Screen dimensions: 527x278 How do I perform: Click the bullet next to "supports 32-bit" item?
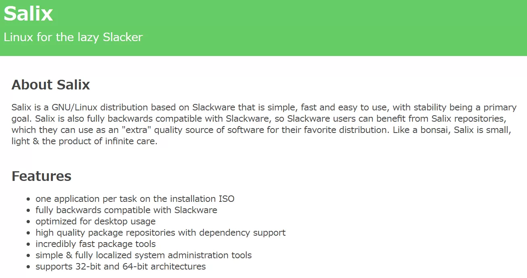[x=28, y=267]
